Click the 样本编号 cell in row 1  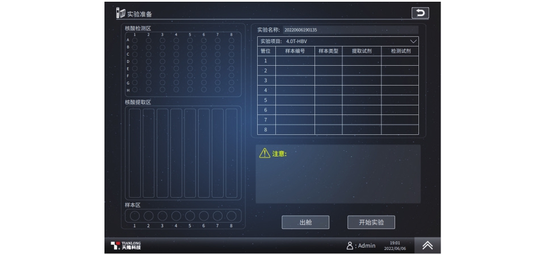pos(295,61)
